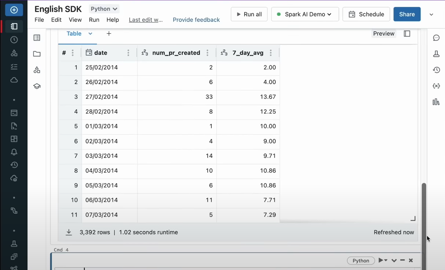Click the create new plus icon

[x=14, y=10]
